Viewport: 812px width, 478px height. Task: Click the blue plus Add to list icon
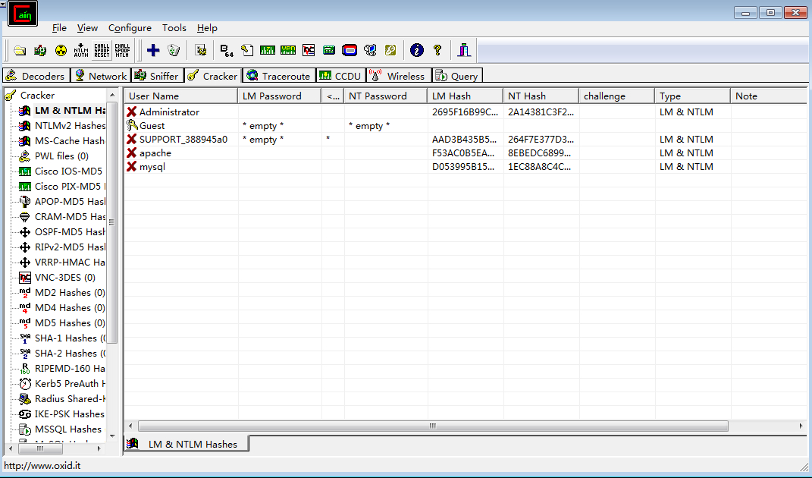click(153, 50)
